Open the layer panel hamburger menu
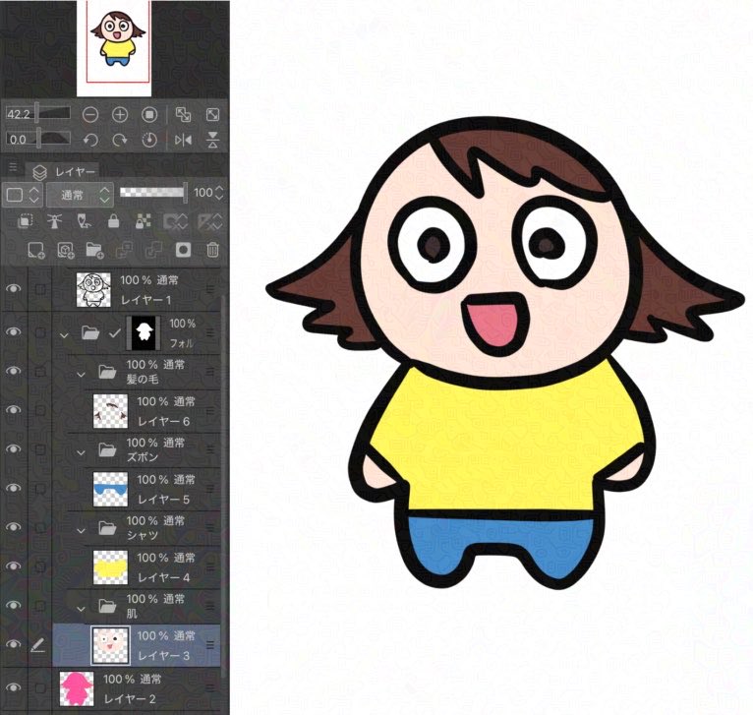Image resolution: width=753 pixels, height=715 pixels. (x=13, y=167)
